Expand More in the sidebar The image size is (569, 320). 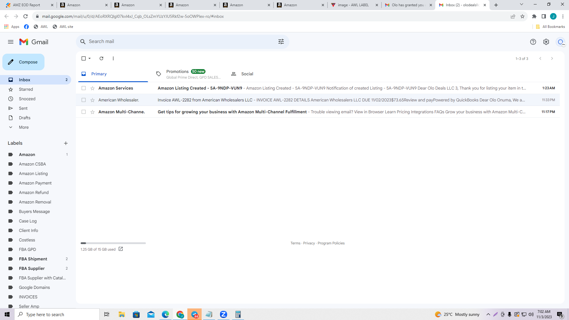[x=24, y=127]
